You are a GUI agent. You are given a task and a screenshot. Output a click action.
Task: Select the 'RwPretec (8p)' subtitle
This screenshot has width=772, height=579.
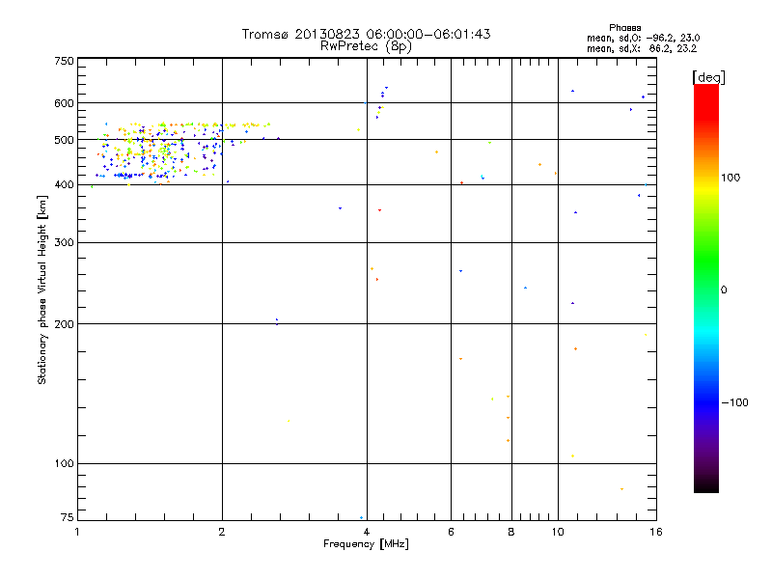[366, 46]
